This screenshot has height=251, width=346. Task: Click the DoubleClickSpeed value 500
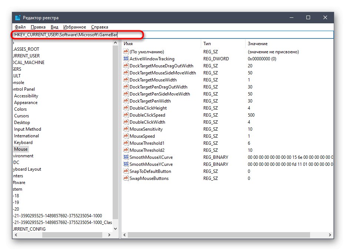(x=251, y=115)
